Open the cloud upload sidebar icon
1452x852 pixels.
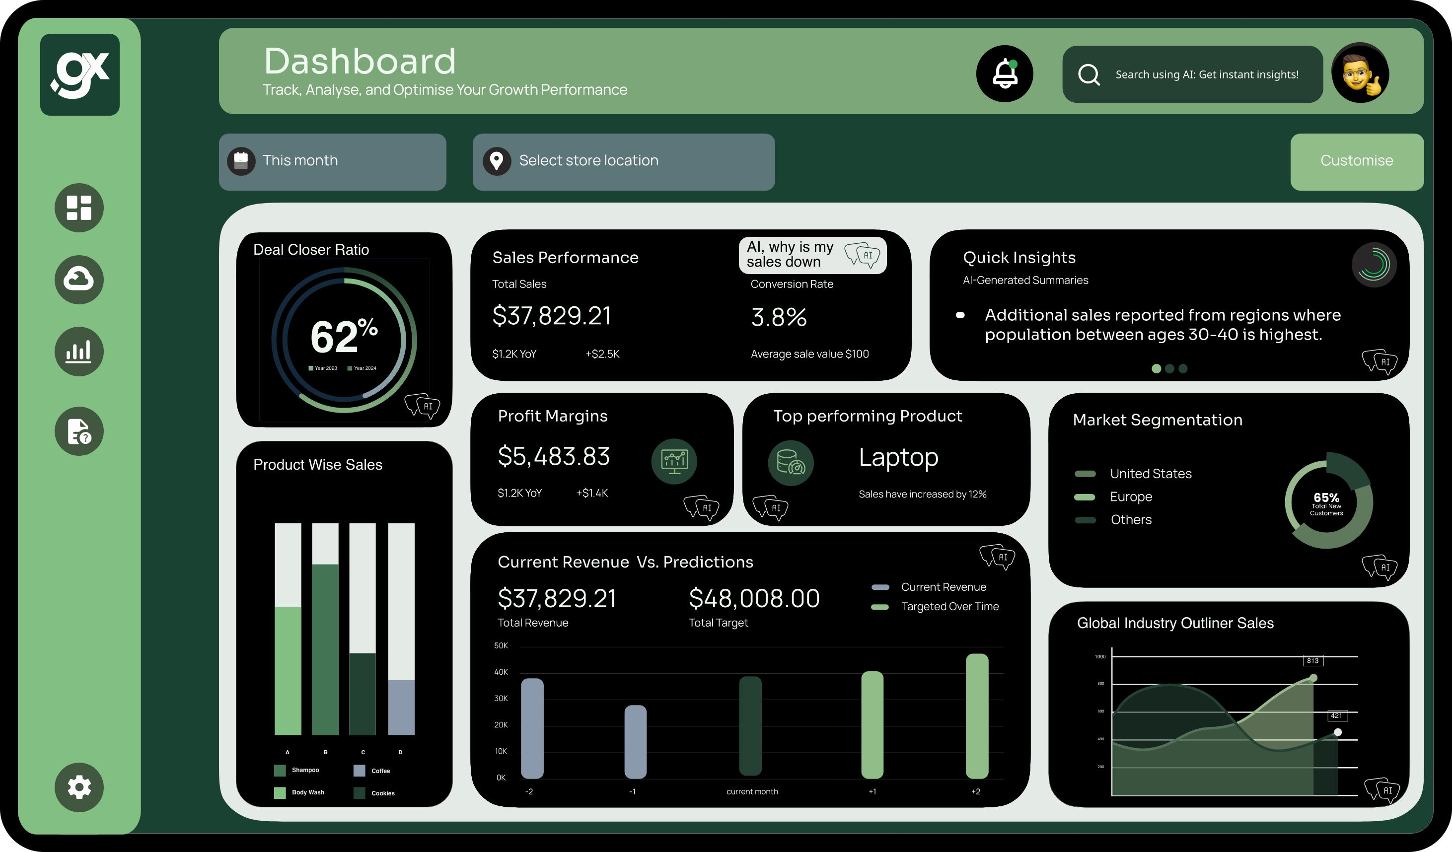point(79,280)
